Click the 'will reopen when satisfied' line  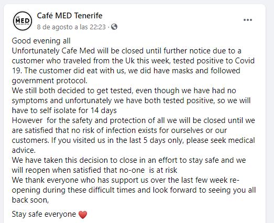[x=94, y=170]
